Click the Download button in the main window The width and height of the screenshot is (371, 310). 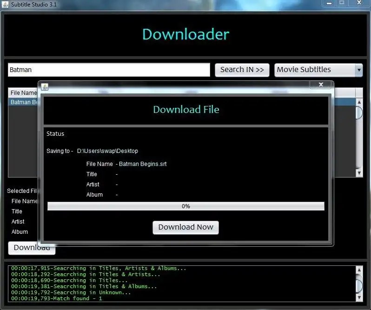32,248
